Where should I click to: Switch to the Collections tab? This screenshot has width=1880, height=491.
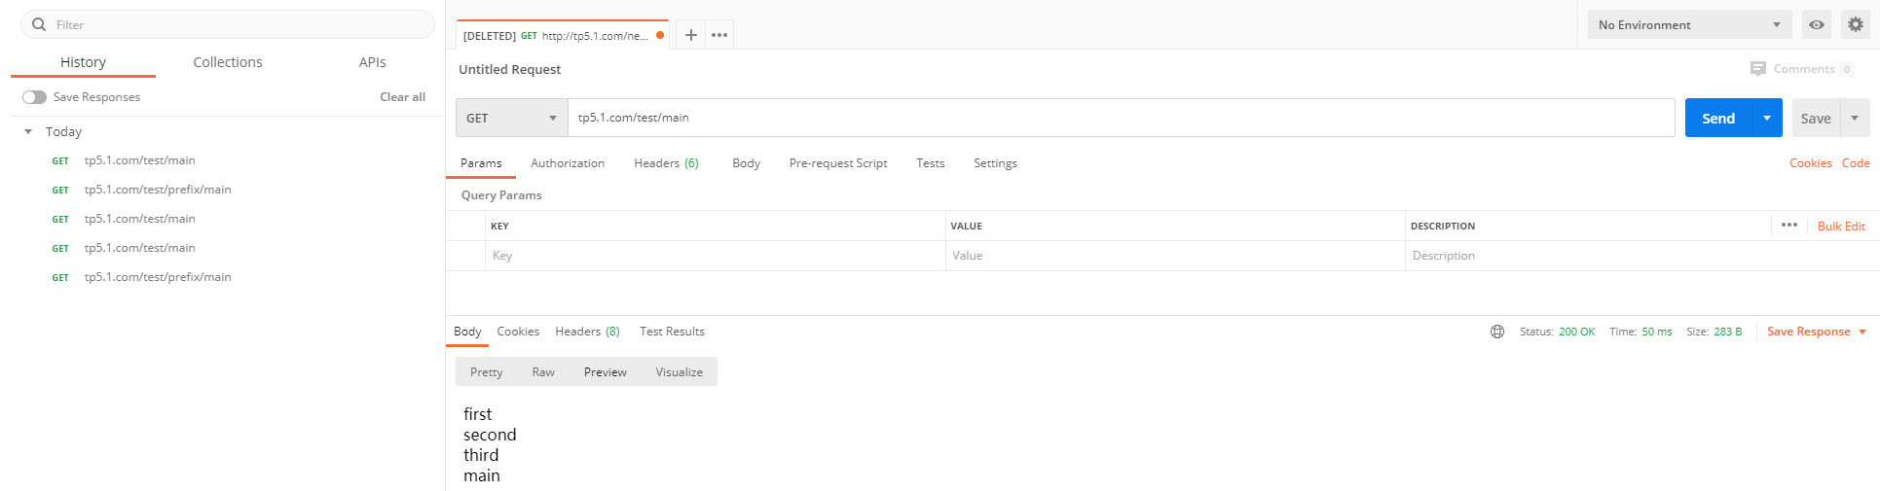228,62
